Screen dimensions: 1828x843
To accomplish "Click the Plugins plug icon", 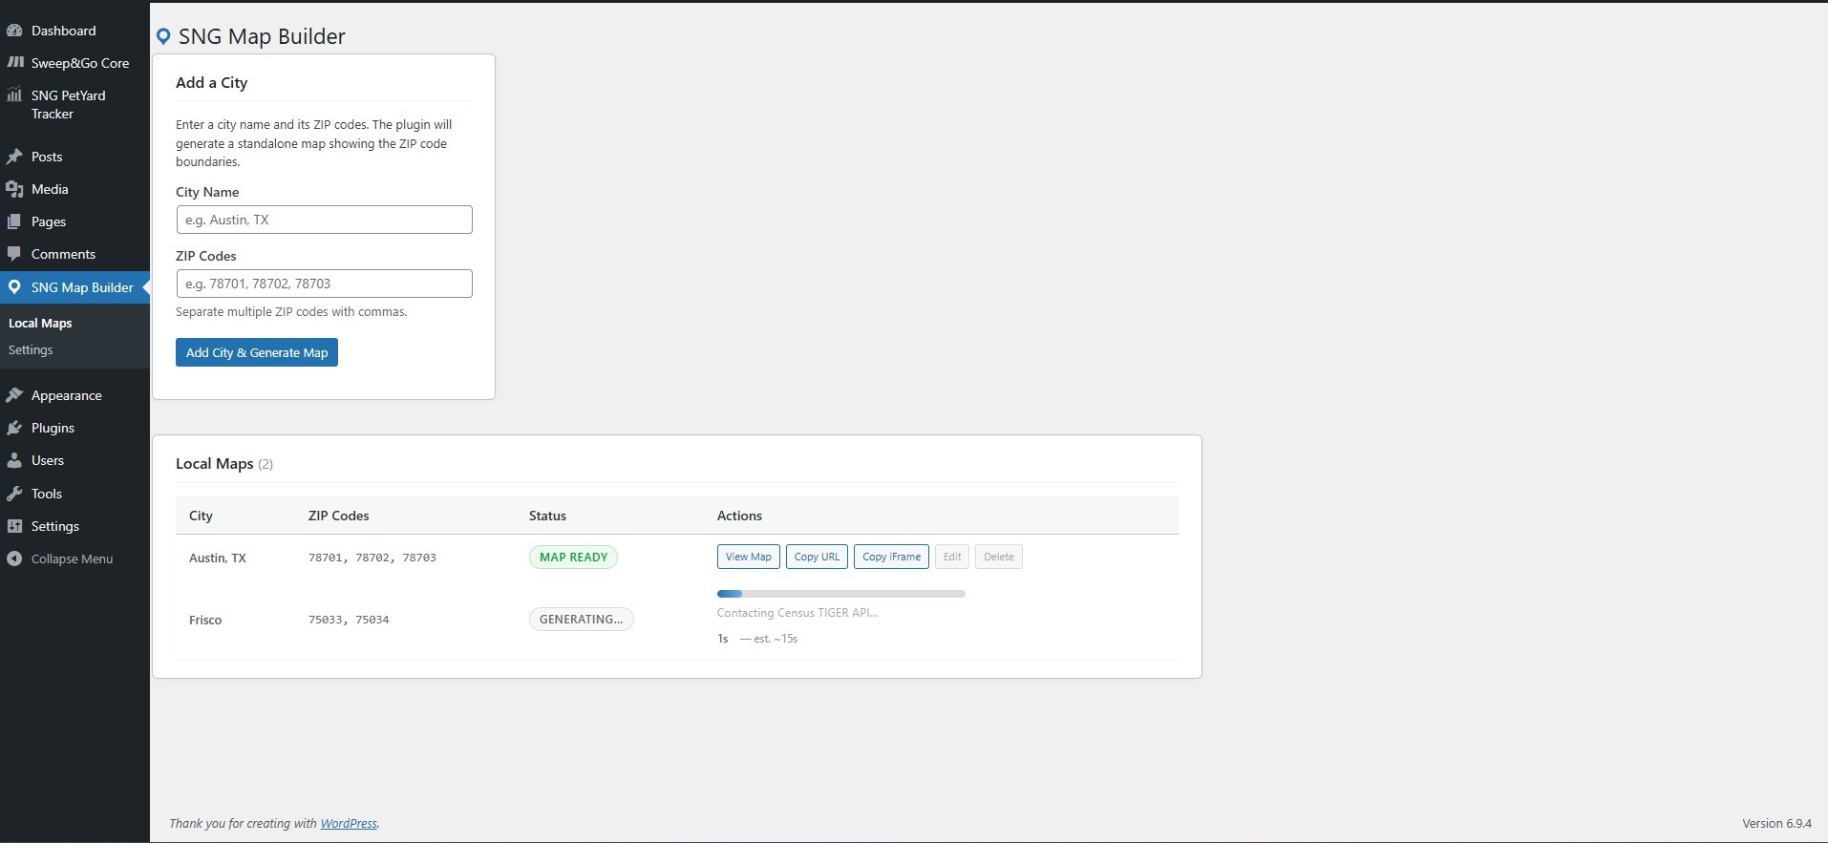I will pyautogui.click(x=14, y=428).
